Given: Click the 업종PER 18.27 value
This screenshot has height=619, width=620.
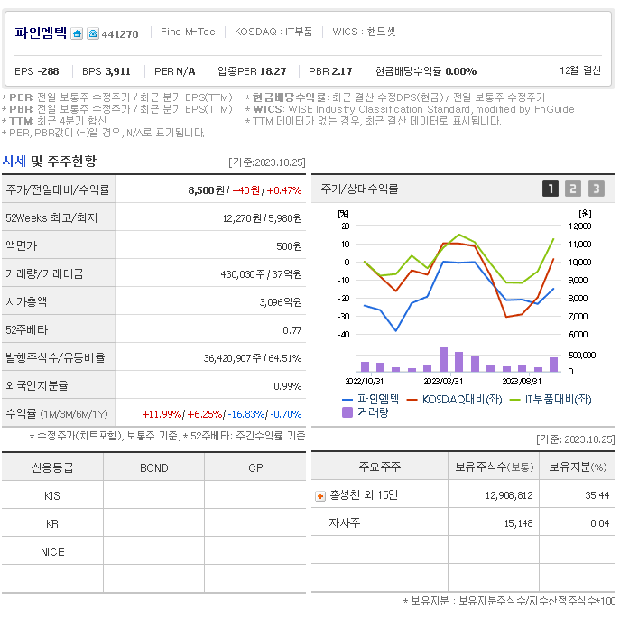Looking at the screenshot, I should click(x=252, y=71).
